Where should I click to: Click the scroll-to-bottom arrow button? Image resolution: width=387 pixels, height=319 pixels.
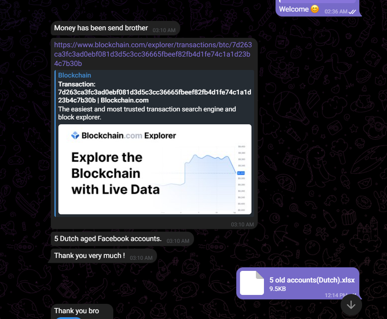[351, 305]
